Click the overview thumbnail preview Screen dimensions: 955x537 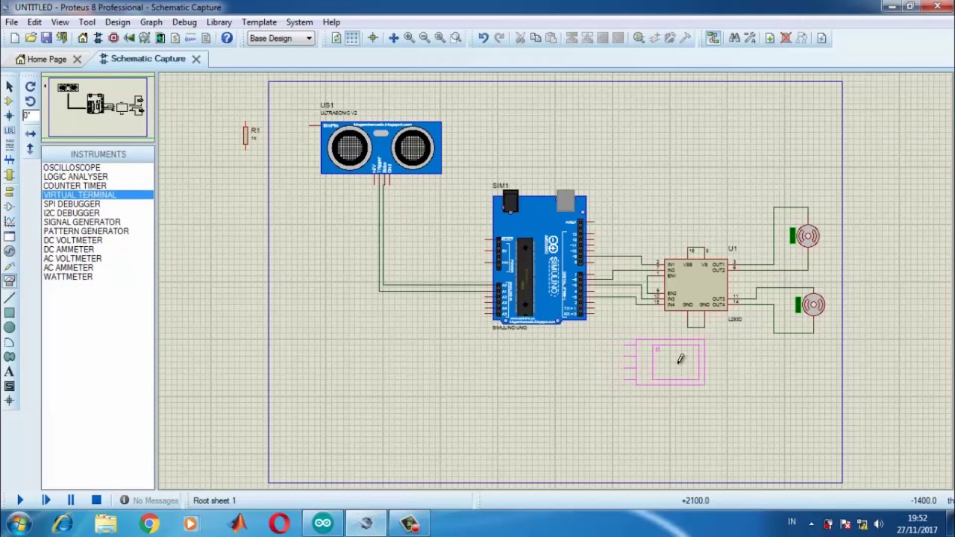pos(98,107)
